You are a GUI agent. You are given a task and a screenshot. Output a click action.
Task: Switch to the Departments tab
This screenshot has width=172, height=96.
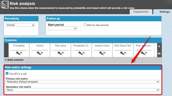click(141, 12)
